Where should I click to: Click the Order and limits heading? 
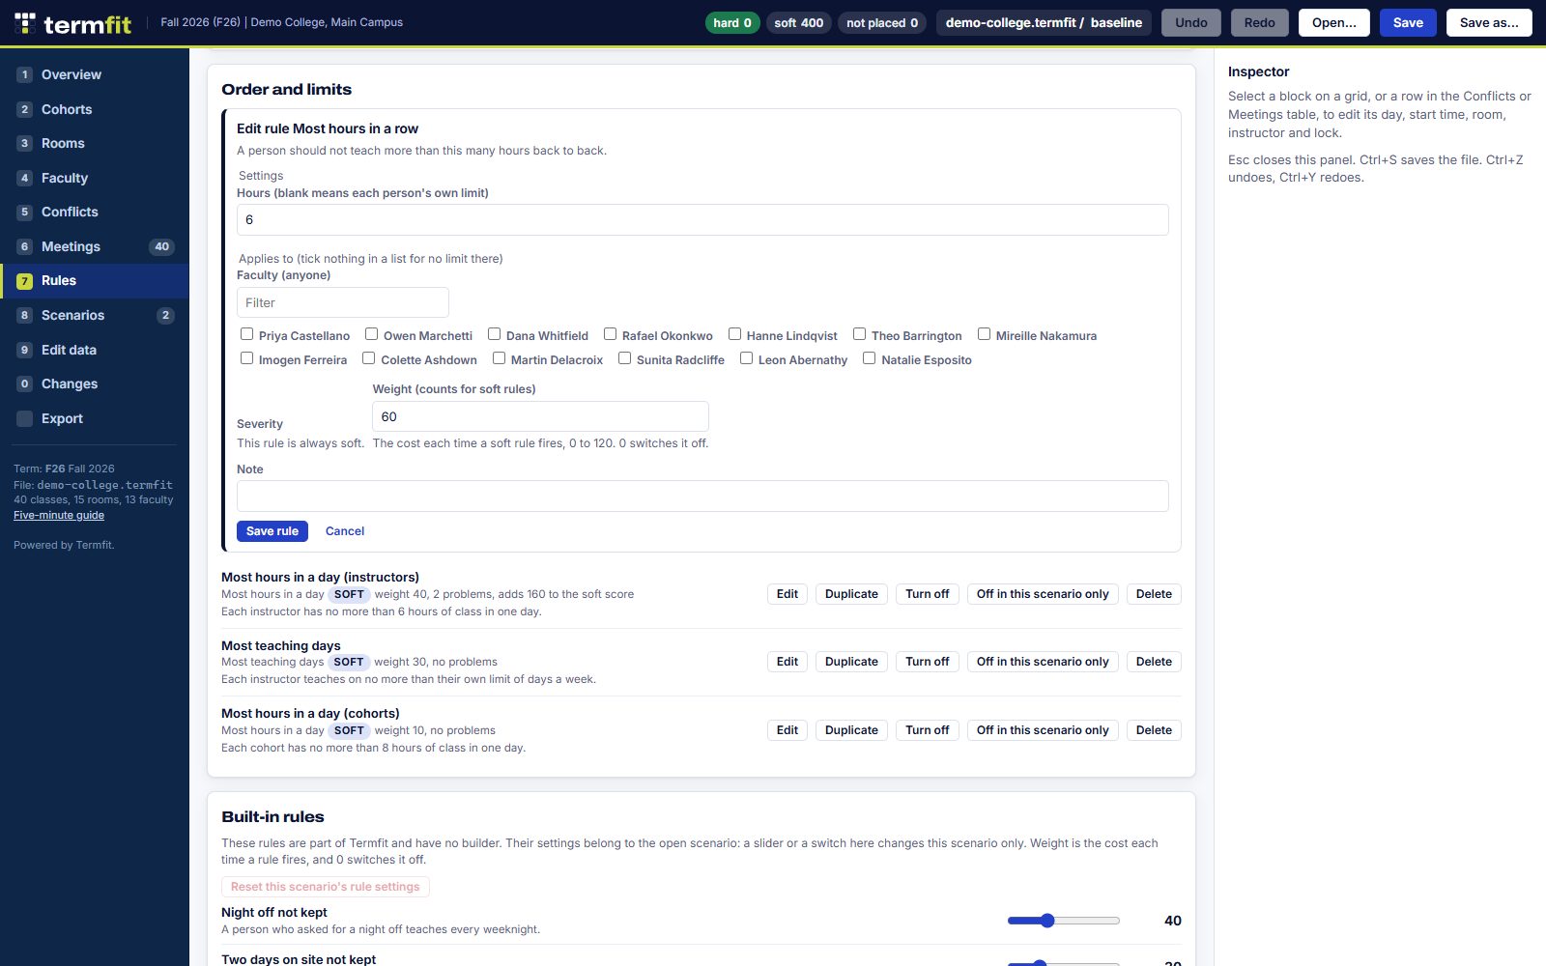click(x=286, y=89)
